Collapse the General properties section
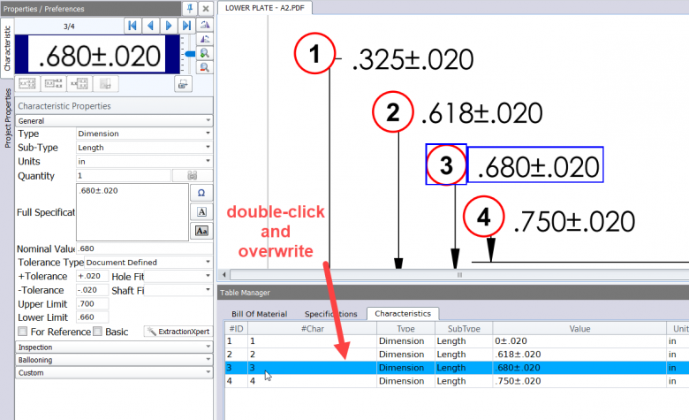Viewport: 689px width, 420px height. tap(114, 120)
